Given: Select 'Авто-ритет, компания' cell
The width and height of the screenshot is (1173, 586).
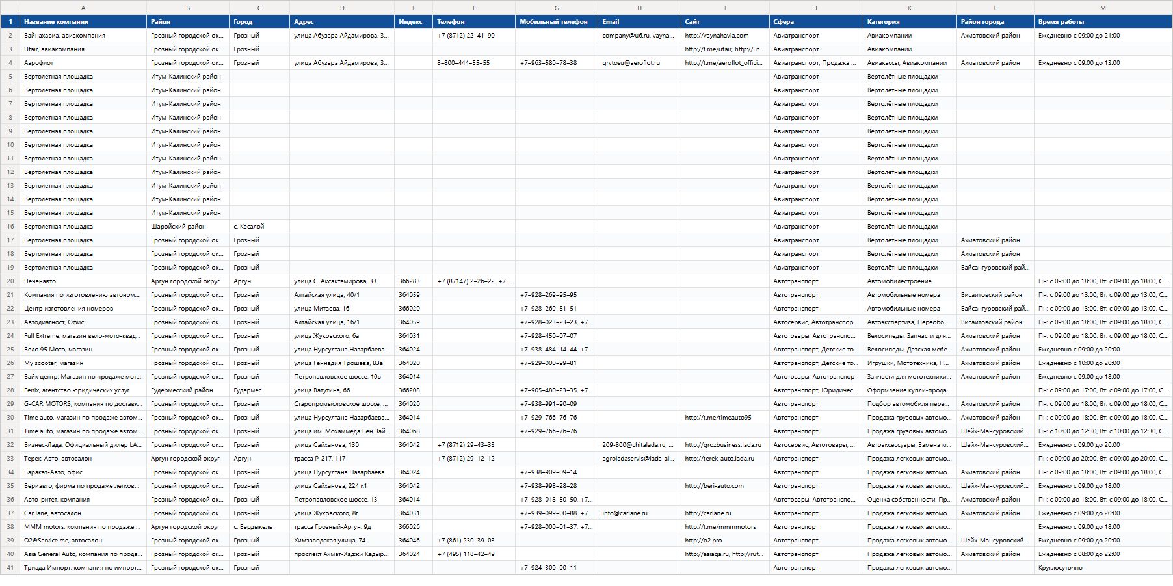Looking at the screenshot, I should (83, 500).
